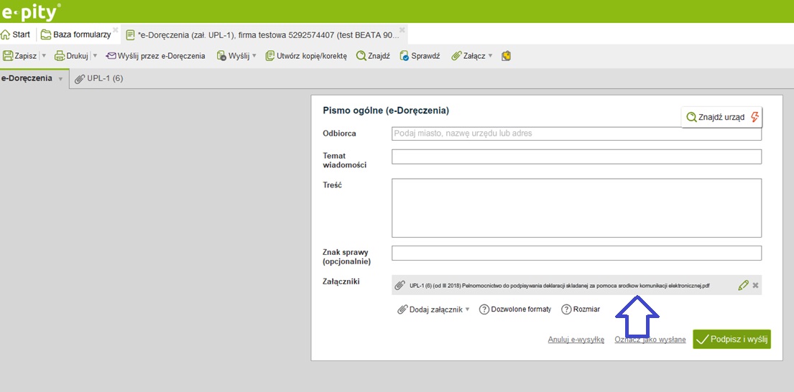The image size is (794, 392).
Task: Click the Podpisz i wyślij button
Action: click(x=731, y=340)
